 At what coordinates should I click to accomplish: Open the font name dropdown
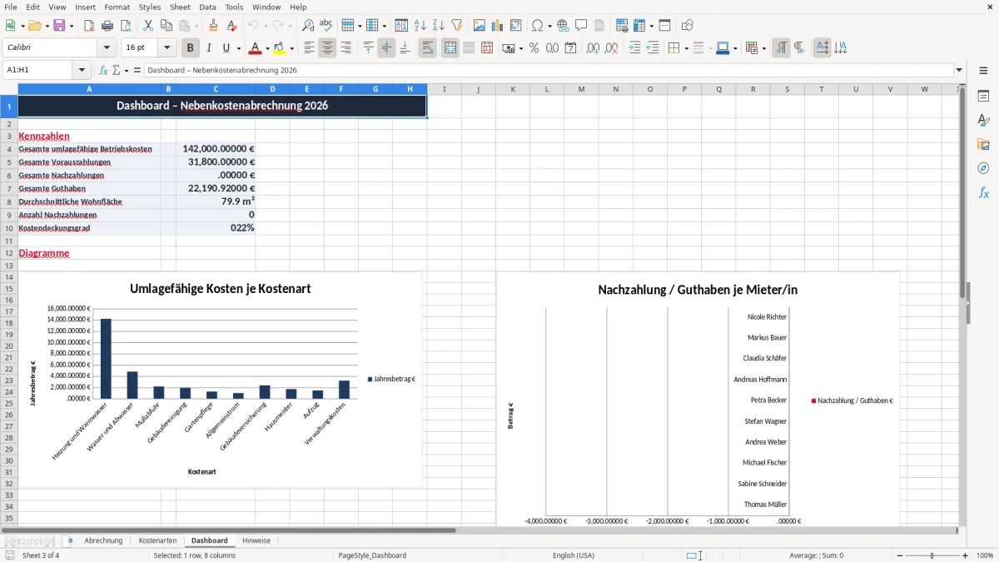[106, 48]
